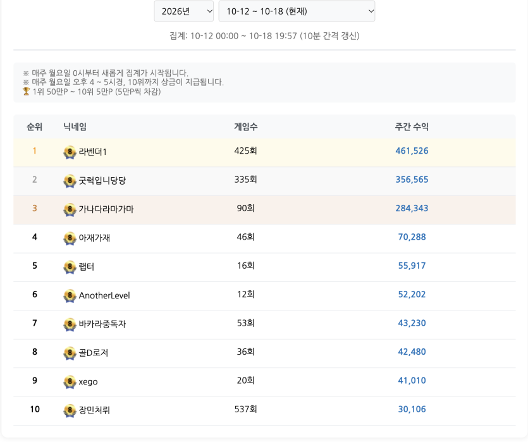
Task: Click game count 46회
Action: (x=246, y=236)
